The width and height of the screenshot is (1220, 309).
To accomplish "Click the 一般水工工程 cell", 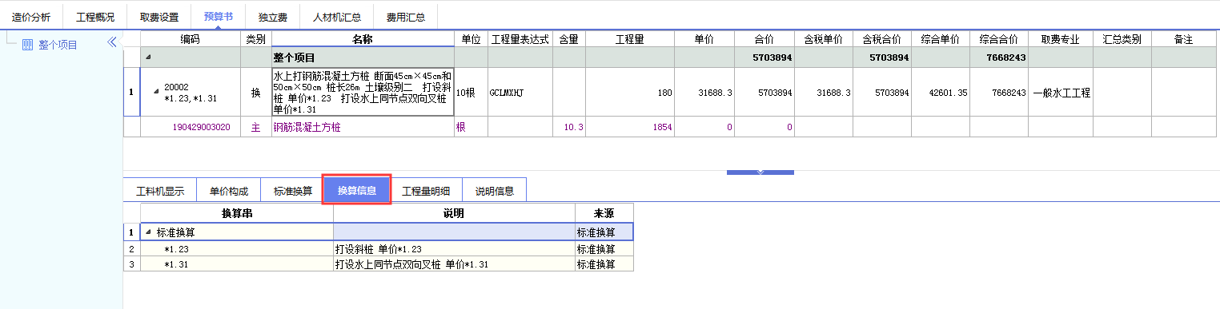I will 1061,93.
